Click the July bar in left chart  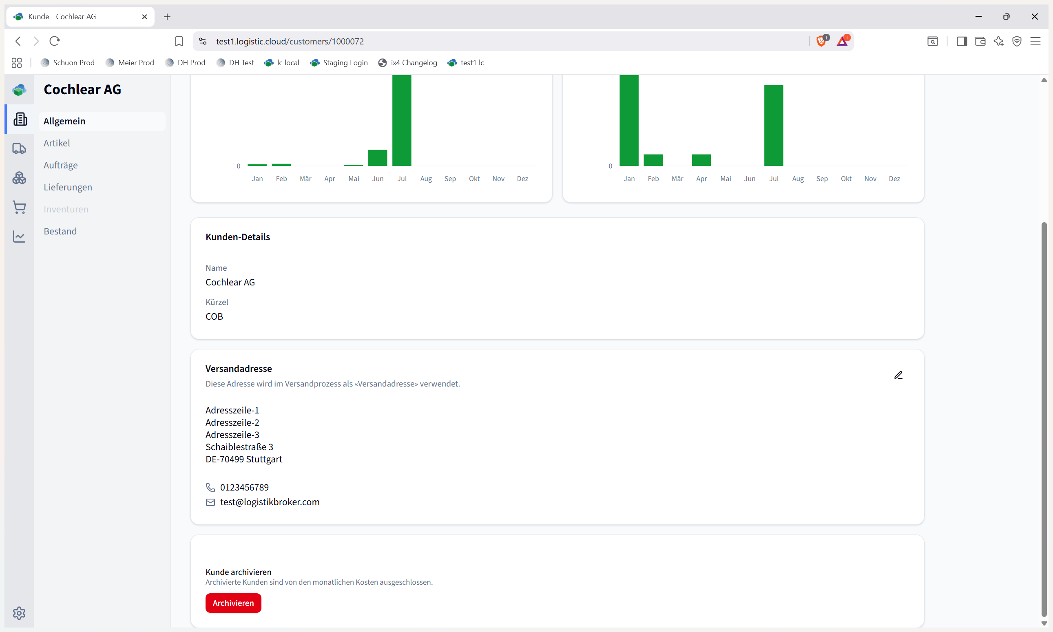402,121
